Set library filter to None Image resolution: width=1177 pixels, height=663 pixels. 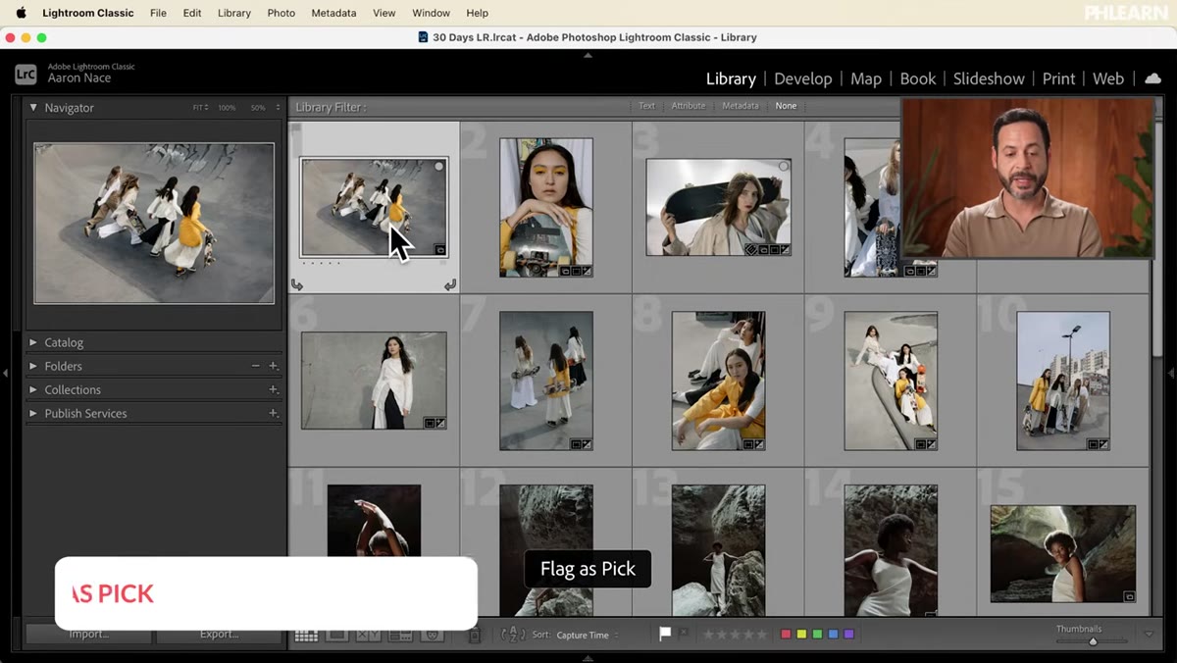click(787, 106)
